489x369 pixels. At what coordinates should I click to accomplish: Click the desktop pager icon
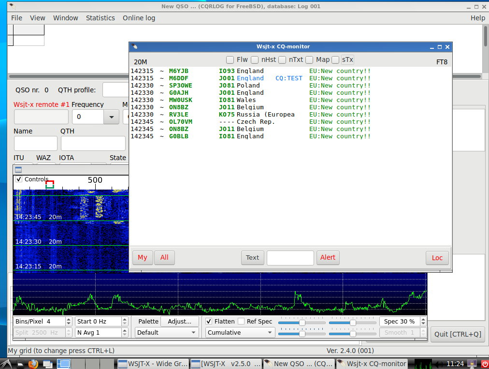64,364
